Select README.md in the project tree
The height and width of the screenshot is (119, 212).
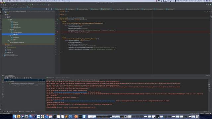pyautogui.click(x=10, y=52)
